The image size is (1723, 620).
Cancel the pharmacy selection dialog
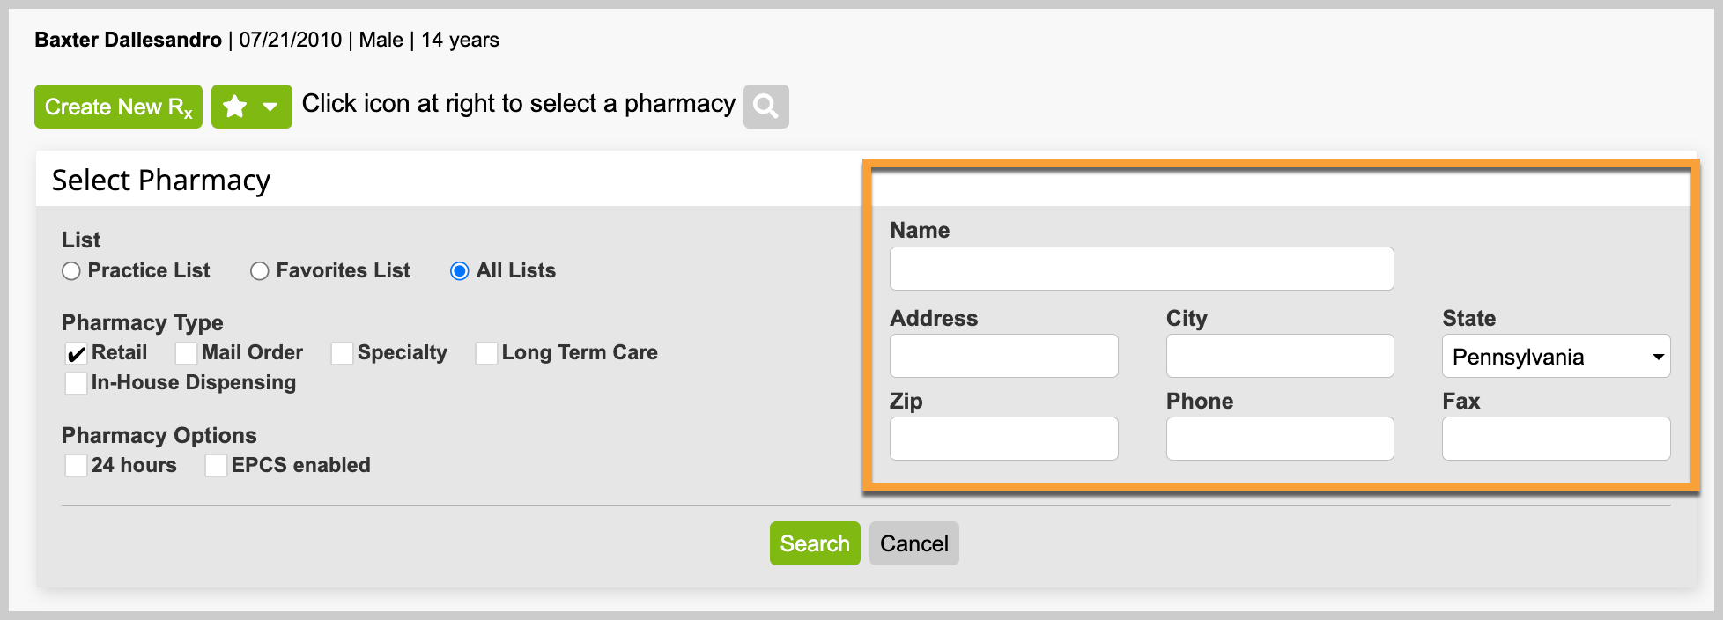point(914,543)
